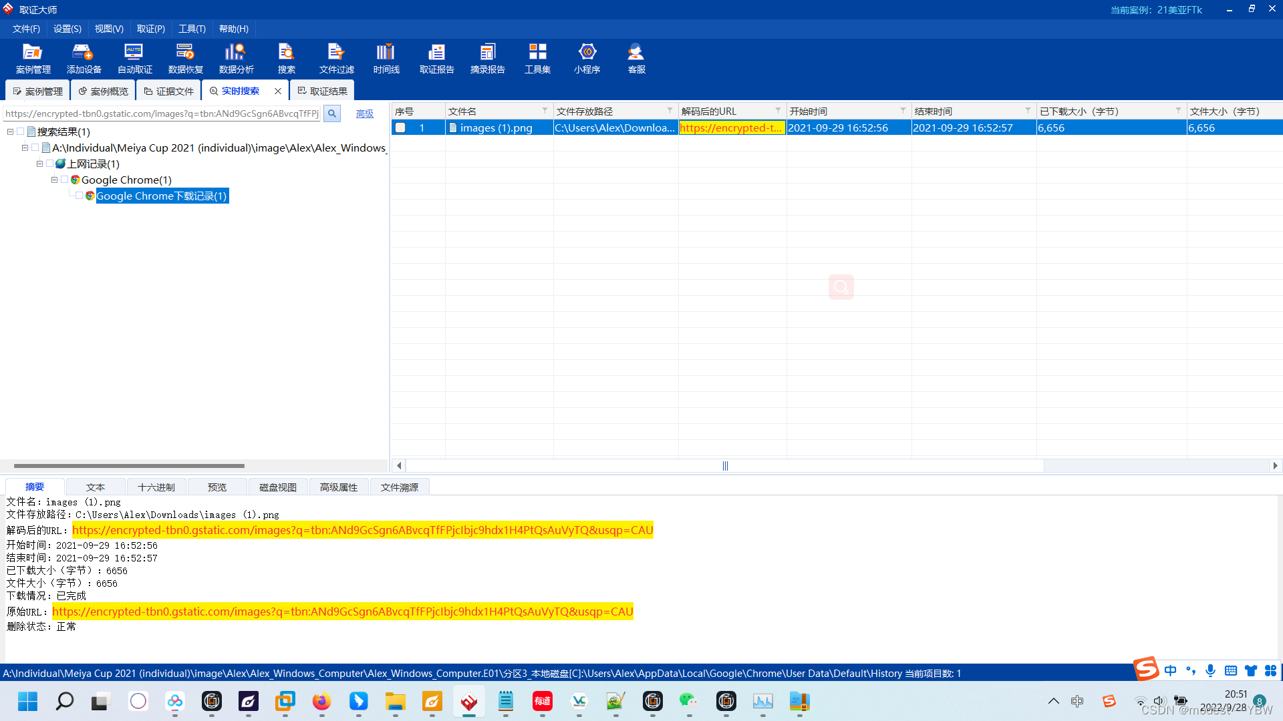Check the 搜索结果(1) tree checkbox
The width and height of the screenshot is (1283, 721).
(x=21, y=132)
